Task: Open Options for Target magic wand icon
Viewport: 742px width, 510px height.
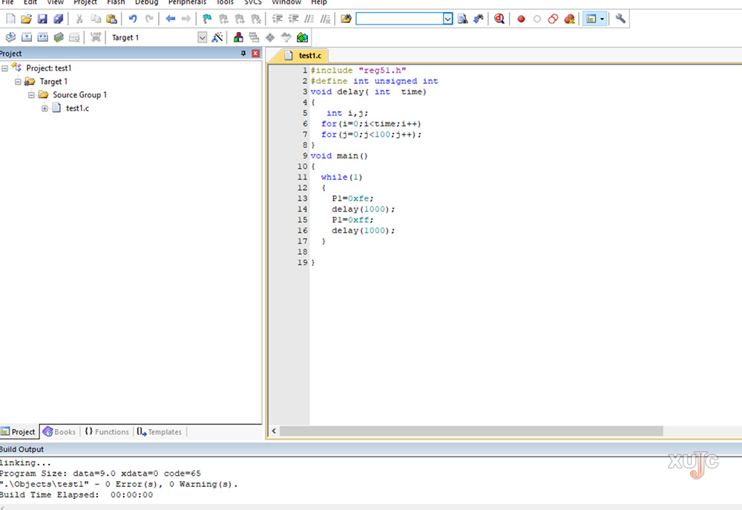Action: coord(217,37)
